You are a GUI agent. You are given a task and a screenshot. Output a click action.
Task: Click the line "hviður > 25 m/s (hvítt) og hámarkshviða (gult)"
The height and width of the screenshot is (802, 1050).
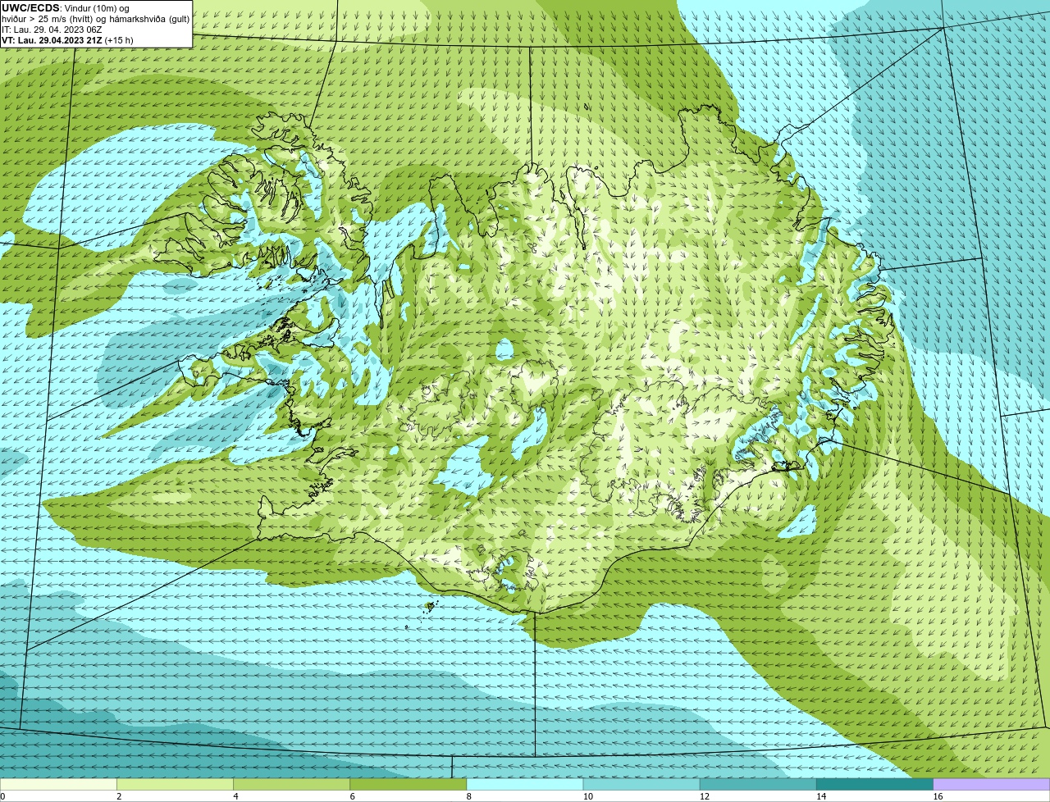pyautogui.click(x=95, y=19)
